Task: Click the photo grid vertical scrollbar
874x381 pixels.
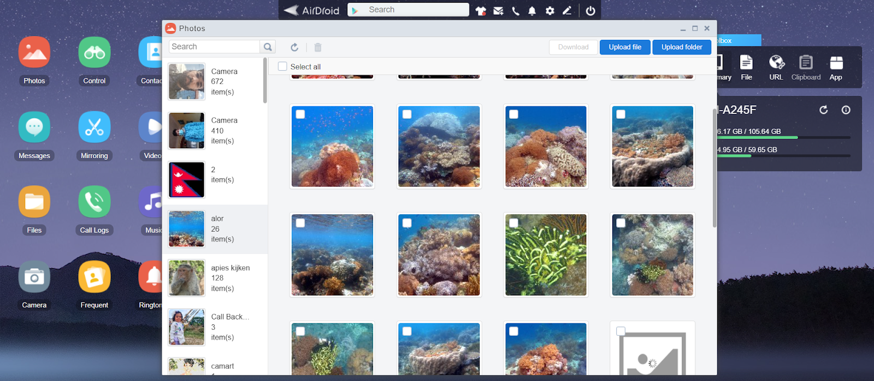Action: click(x=714, y=168)
